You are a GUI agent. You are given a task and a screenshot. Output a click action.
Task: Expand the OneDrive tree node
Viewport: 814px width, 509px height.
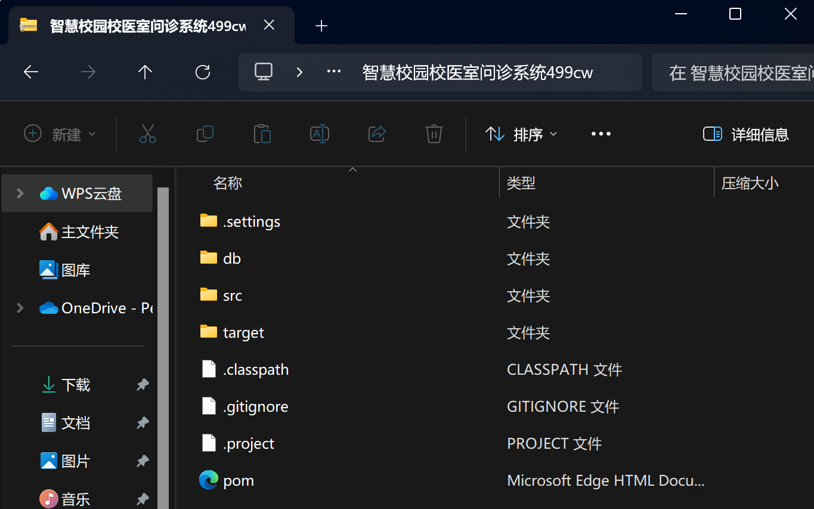(20, 308)
